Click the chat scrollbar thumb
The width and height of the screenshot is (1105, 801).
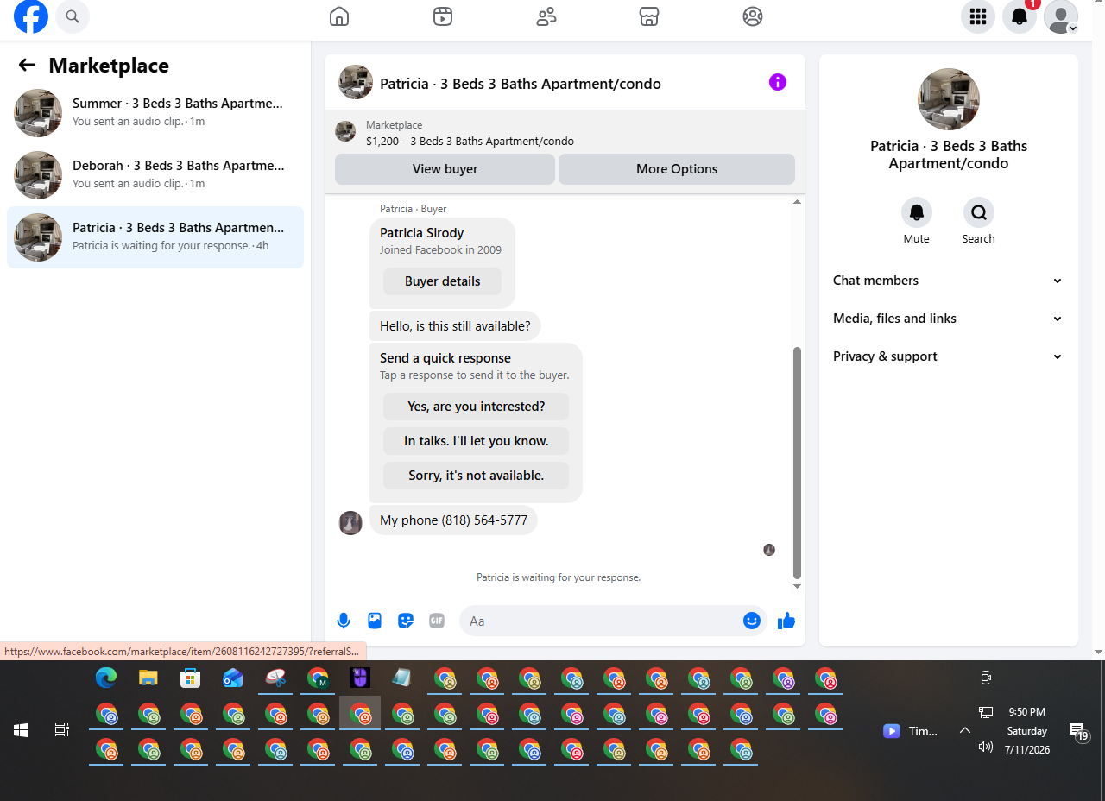pos(797,463)
